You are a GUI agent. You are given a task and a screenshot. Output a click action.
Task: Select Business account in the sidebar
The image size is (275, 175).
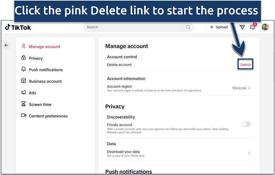click(x=45, y=81)
